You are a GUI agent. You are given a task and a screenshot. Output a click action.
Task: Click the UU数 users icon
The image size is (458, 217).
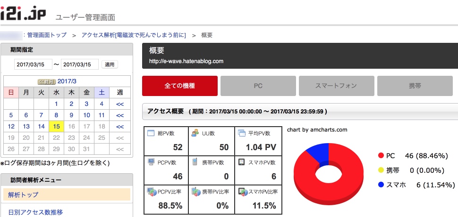coord(195,133)
